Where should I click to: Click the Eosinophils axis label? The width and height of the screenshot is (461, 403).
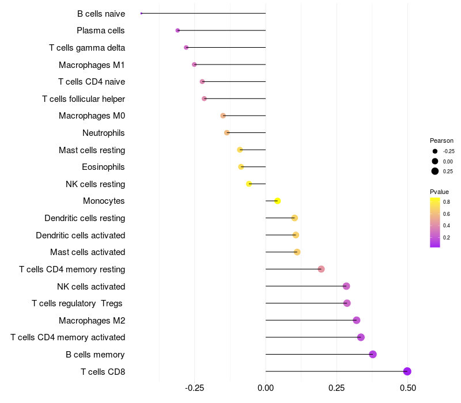tap(104, 167)
